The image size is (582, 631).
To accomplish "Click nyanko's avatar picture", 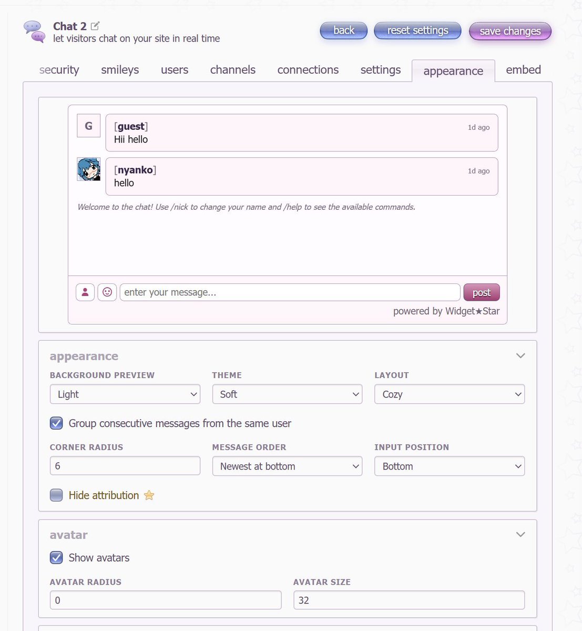I will pyautogui.click(x=89, y=169).
